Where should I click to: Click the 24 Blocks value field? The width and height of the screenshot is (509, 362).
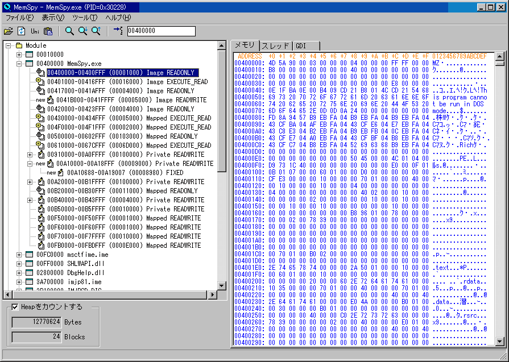(36, 336)
